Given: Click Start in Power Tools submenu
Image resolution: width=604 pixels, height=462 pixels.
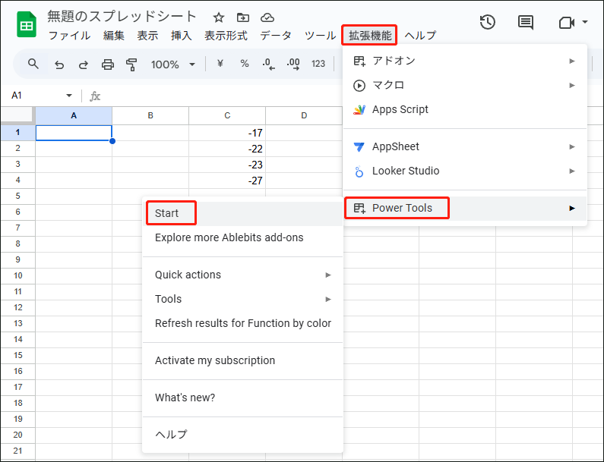Looking at the screenshot, I should point(242,213).
